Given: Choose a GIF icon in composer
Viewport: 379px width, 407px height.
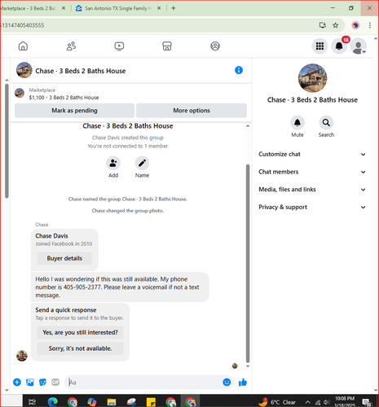Looking at the screenshot, I should (55, 383).
